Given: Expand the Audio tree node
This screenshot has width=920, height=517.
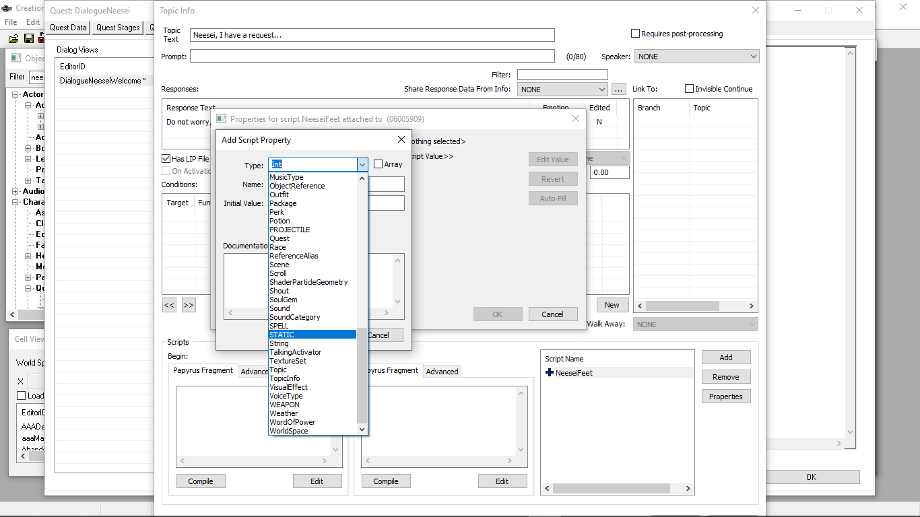Looking at the screenshot, I should [16, 191].
